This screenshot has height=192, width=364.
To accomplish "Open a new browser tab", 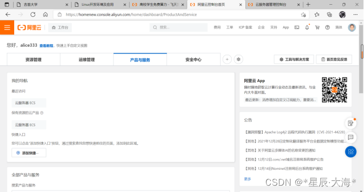I will point(308,4).
